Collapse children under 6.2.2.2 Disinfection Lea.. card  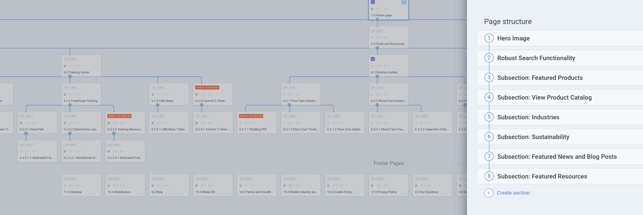pyautogui.click(x=70, y=134)
